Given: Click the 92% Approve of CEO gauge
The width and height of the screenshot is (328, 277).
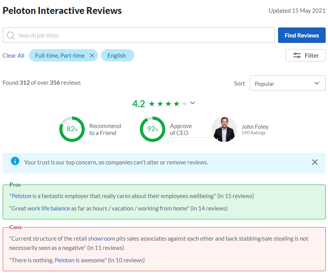Looking at the screenshot, I should [153, 129].
